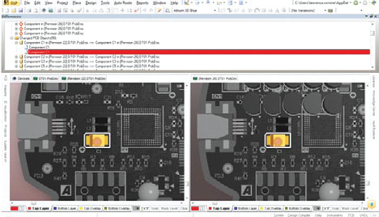Select Bottom Layer tab in left view

[x=66, y=208]
